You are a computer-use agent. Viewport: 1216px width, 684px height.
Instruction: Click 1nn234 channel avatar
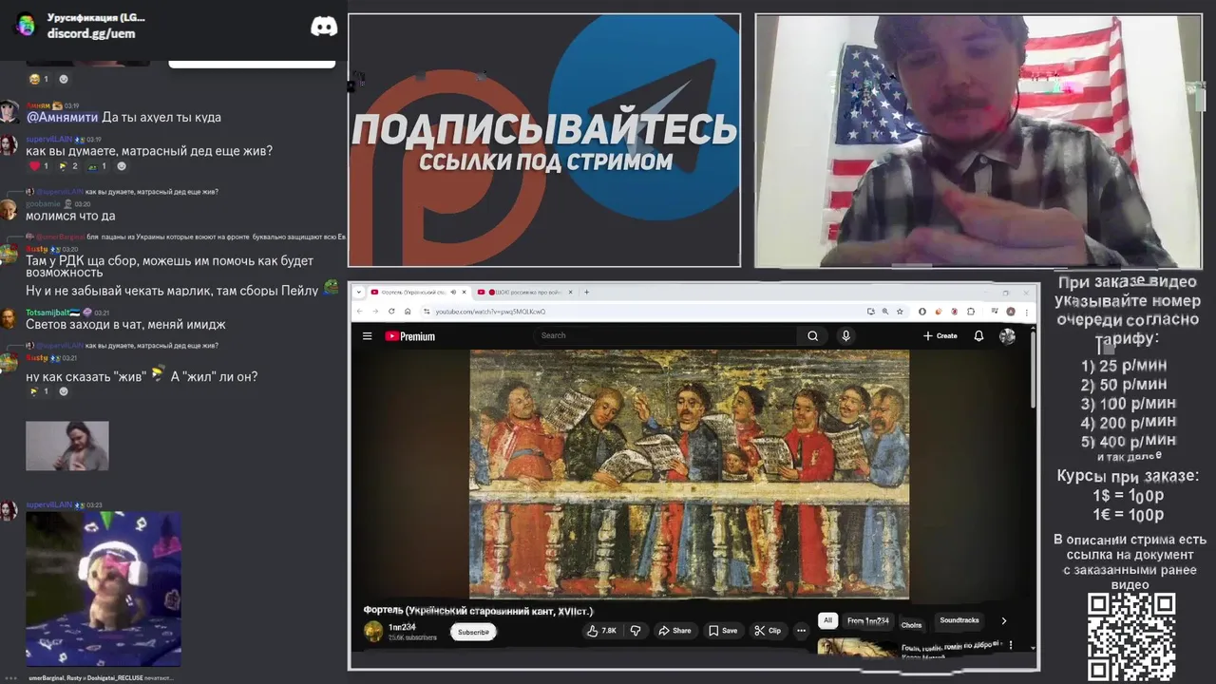pos(373,631)
